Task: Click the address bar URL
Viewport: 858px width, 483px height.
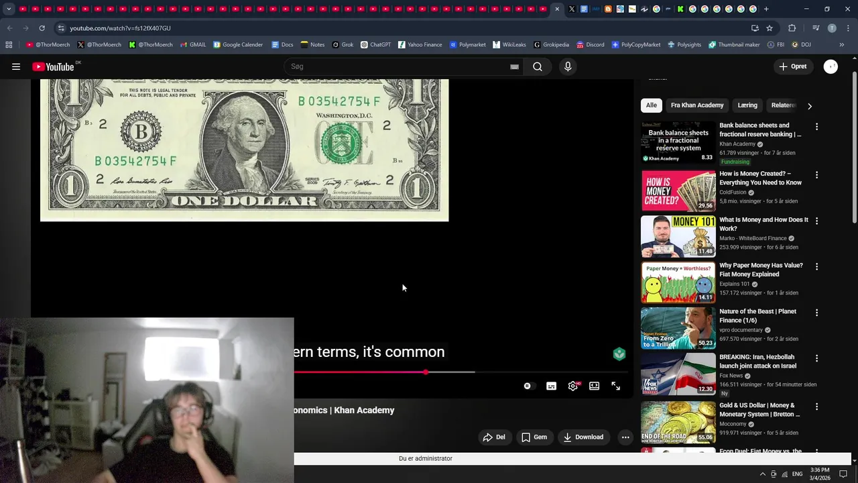Action: coord(120,28)
